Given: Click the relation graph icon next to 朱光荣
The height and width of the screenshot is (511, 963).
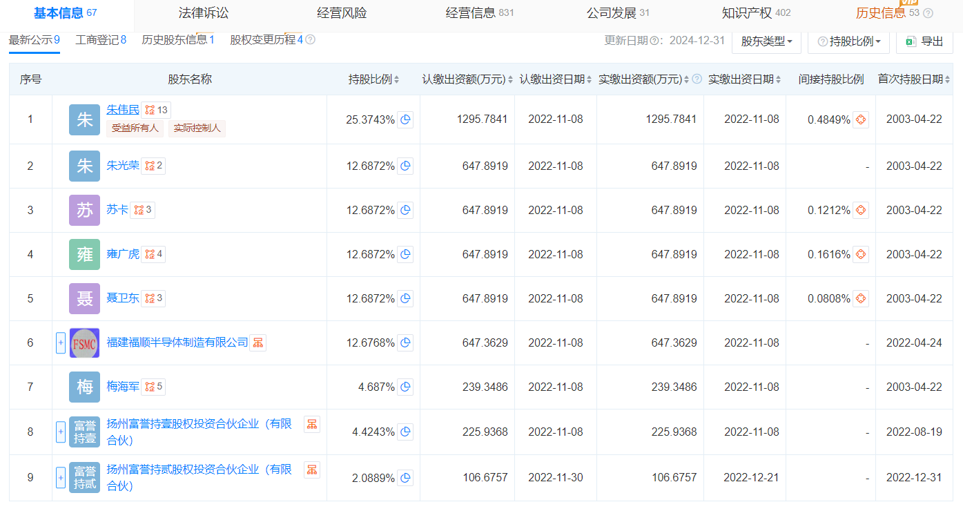Looking at the screenshot, I should pyautogui.click(x=153, y=166).
